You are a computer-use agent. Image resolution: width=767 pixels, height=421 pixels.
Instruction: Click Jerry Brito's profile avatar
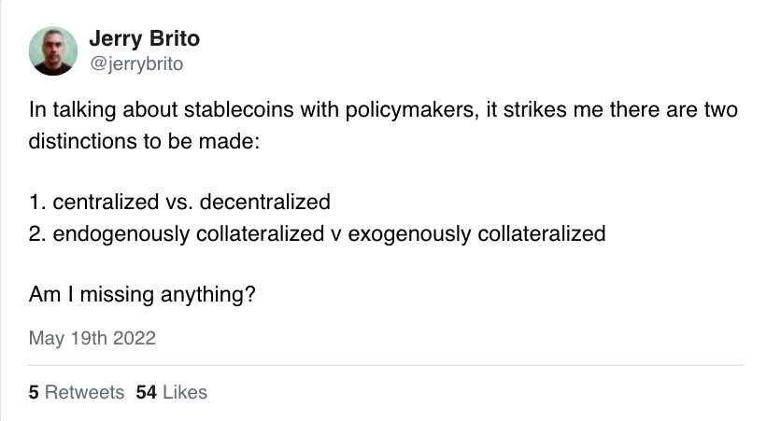tap(54, 49)
